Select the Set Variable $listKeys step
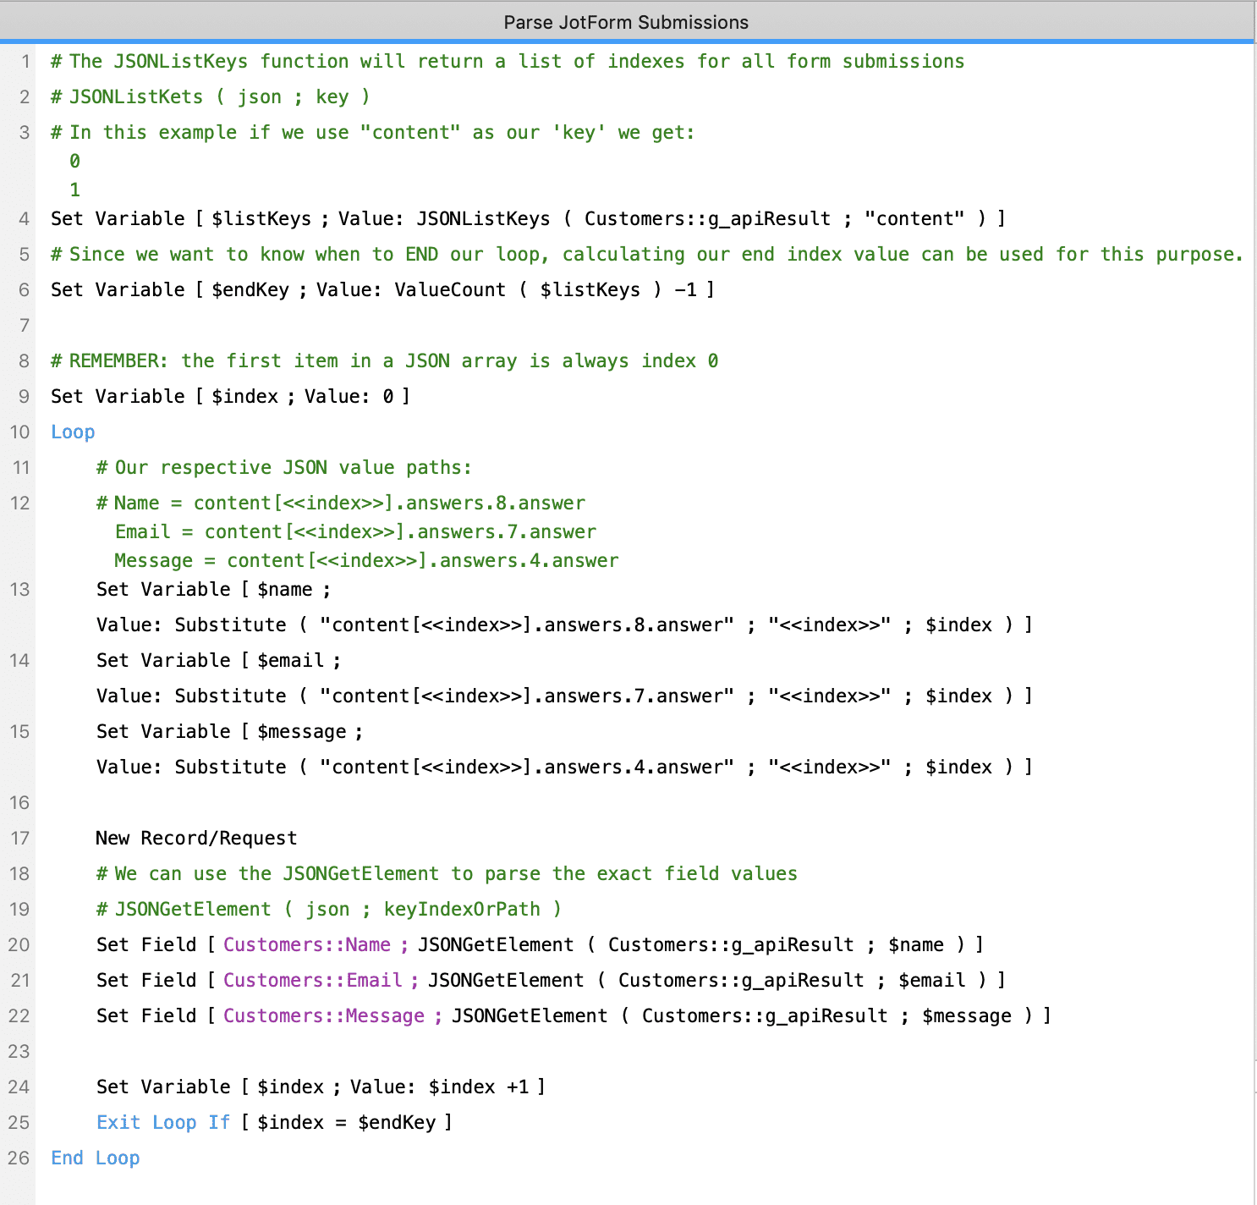The height and width of the screenshot is (1205, 1257). coord(338,218)
